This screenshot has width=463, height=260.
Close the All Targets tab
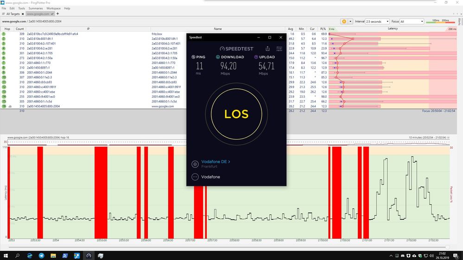23,14
